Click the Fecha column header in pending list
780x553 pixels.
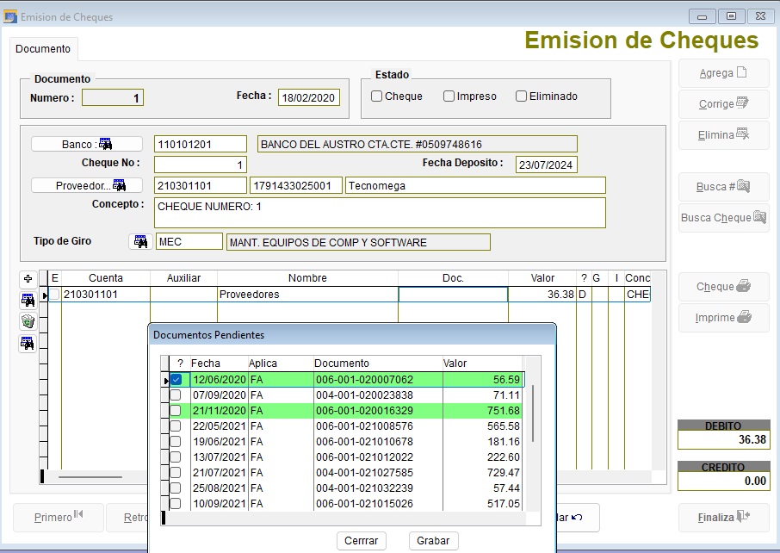coord(219,363)
